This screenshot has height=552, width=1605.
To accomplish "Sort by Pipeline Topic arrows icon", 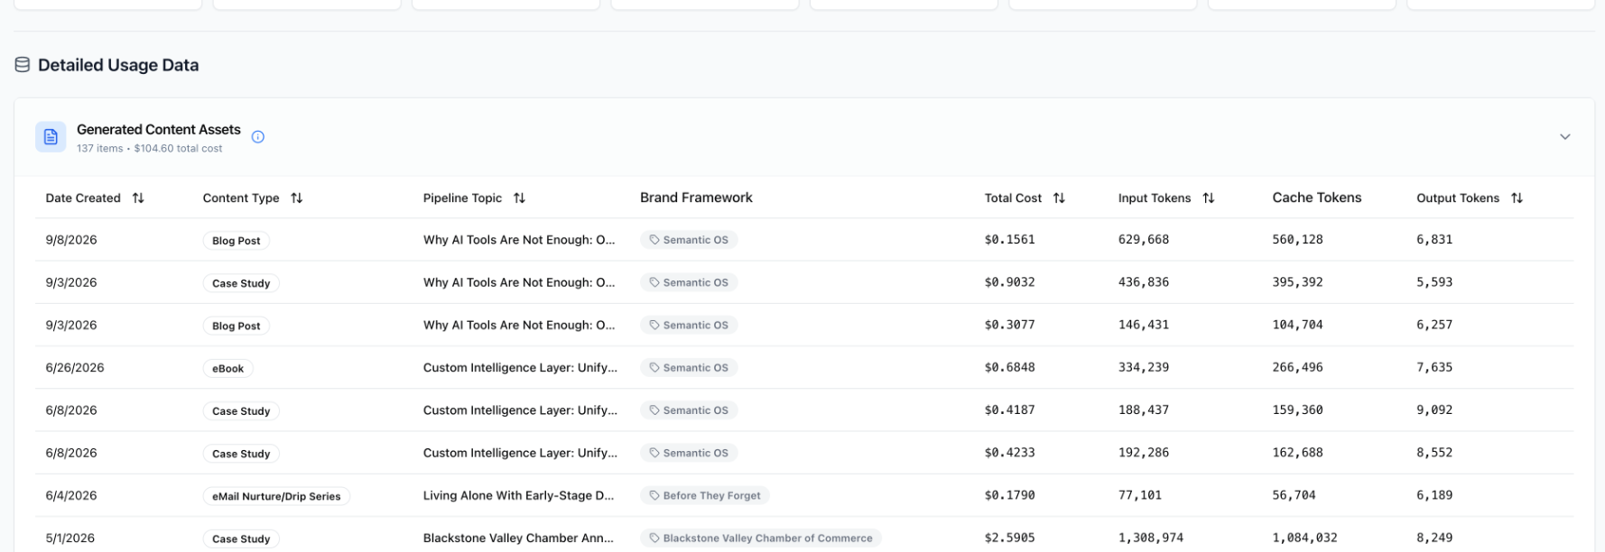I will point(519,198).
